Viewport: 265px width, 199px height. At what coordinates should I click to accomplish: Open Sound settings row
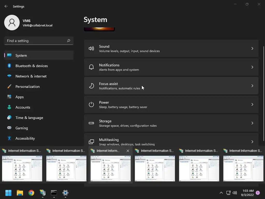(x=171, y=48)
